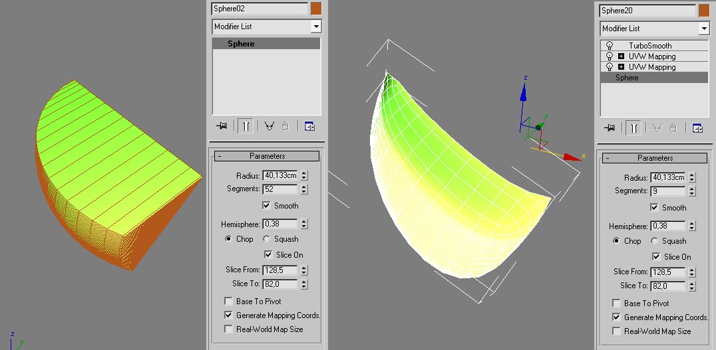Image resolution: width=716 pixels, height=350 pixels.
Task: Toggle the TurboSmooth lightbulb icon
Action: click(x=609, y=46)
